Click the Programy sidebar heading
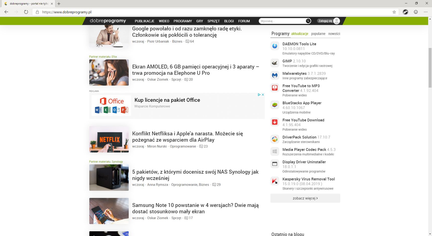The width and height of the screenshot is (432, 236). 280,34
